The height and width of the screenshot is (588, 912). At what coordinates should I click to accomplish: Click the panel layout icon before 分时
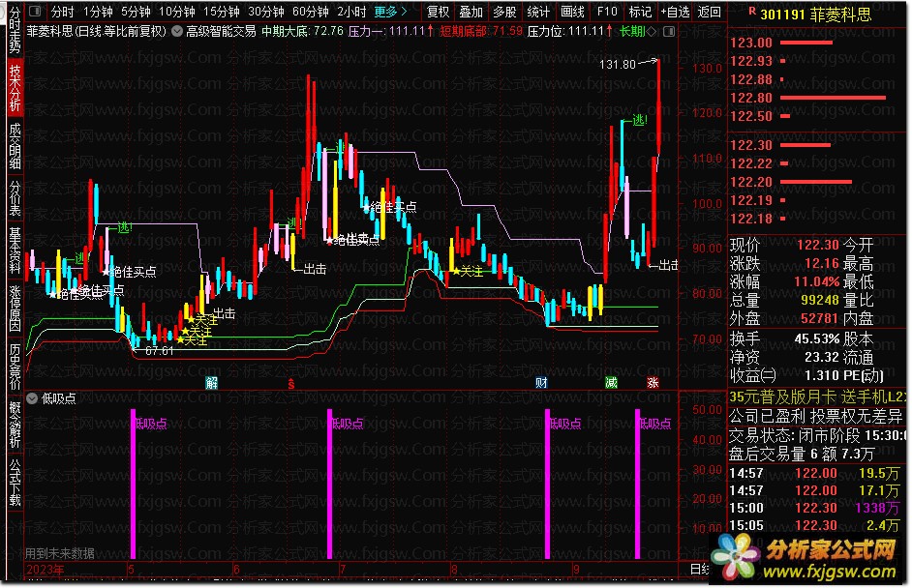click(x=35, y=11)
